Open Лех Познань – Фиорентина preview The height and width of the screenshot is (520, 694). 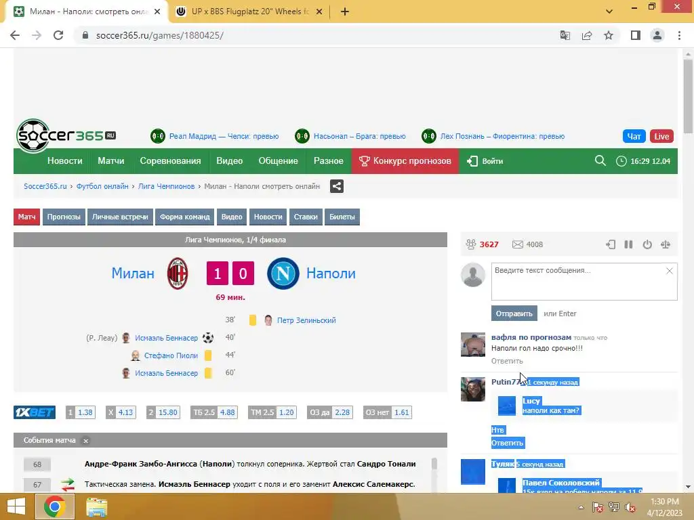click(x=502, y=136)
